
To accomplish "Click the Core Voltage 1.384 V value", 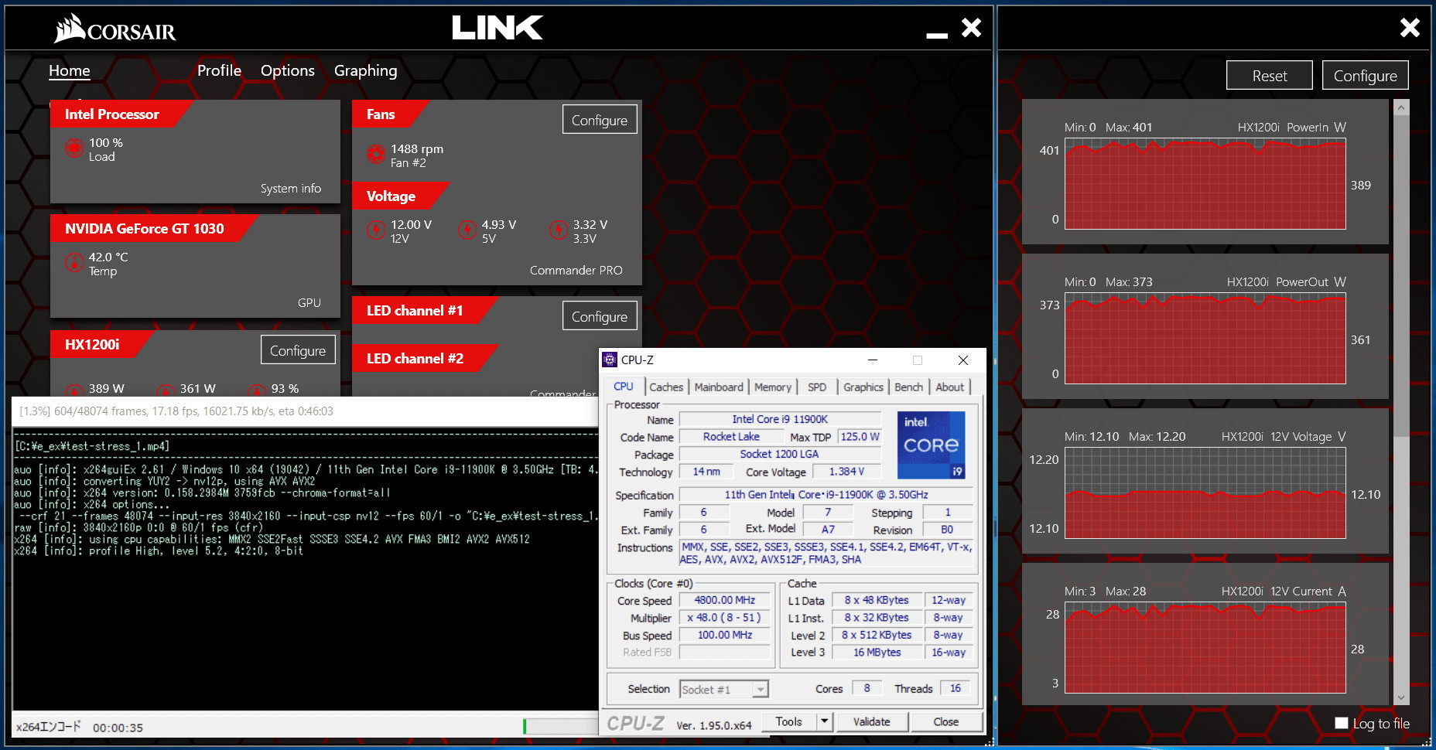I will pos(846,472).
